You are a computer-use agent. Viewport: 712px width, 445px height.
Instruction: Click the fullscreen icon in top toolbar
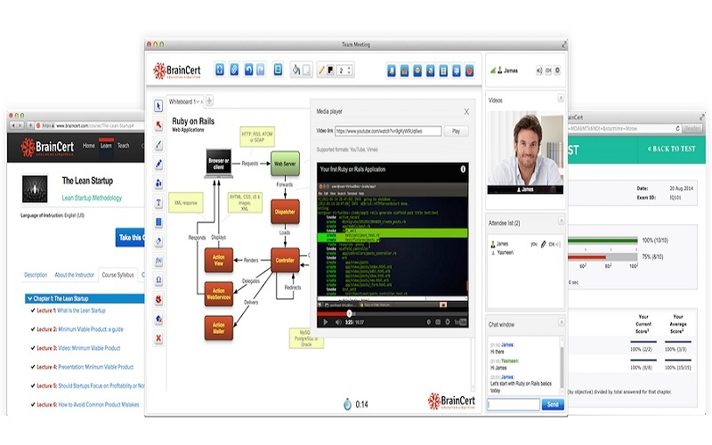click(220, 69)
